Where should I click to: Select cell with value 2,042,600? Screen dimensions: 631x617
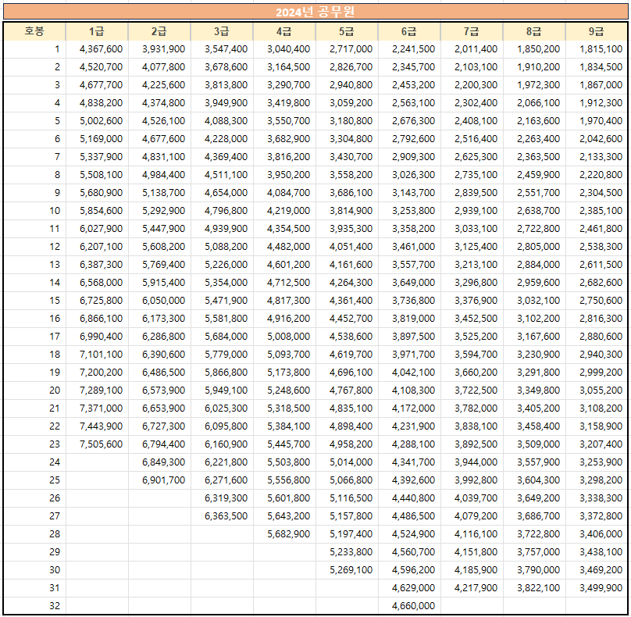pyautogui.click(x=597, y=139)
